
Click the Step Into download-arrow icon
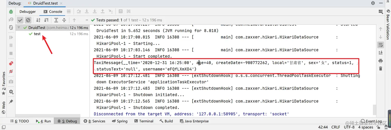[87, 11]
